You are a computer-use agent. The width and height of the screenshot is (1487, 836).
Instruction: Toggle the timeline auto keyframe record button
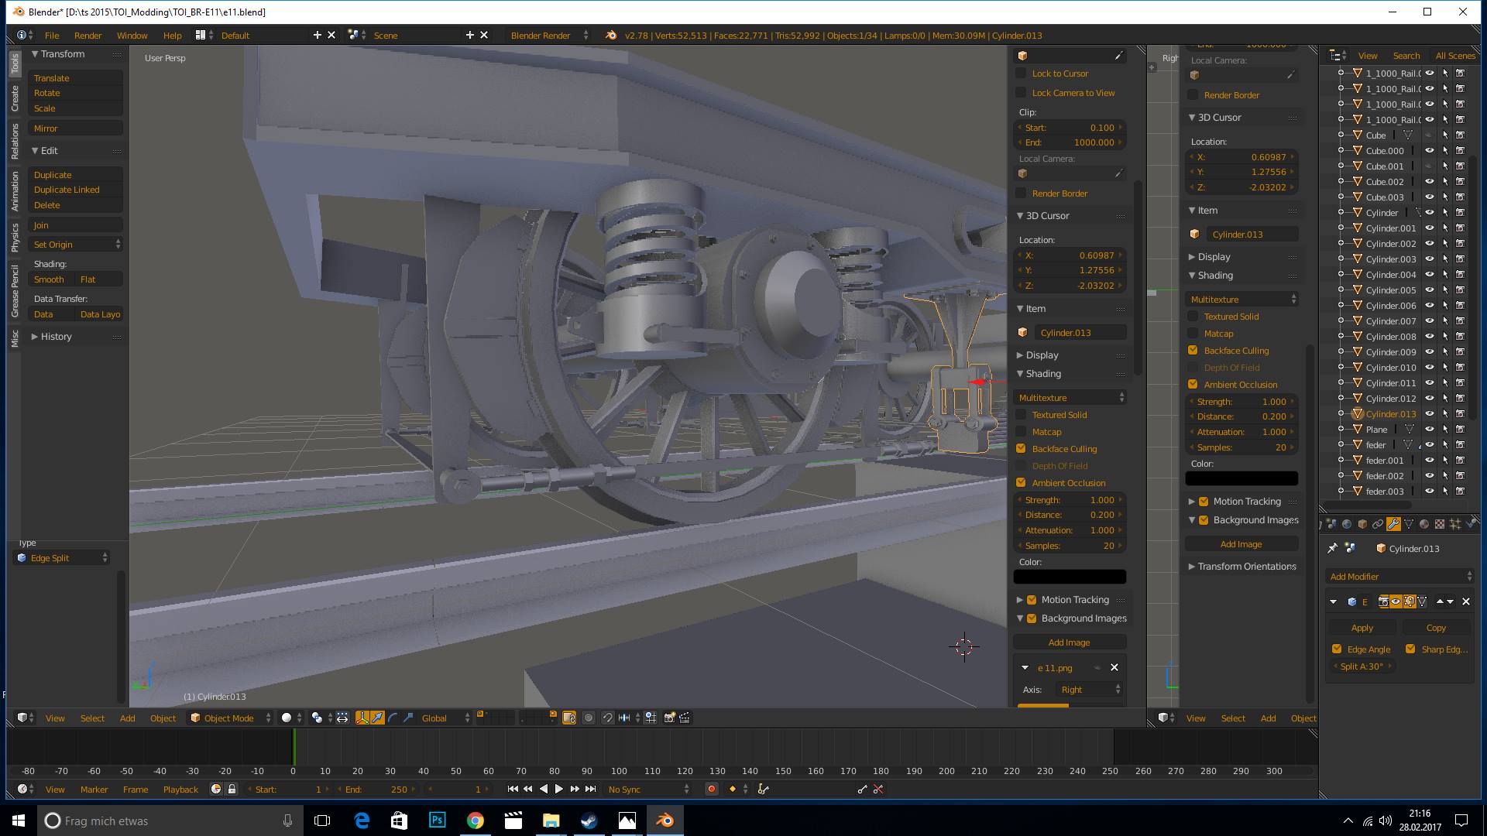[x=711, y=789]
